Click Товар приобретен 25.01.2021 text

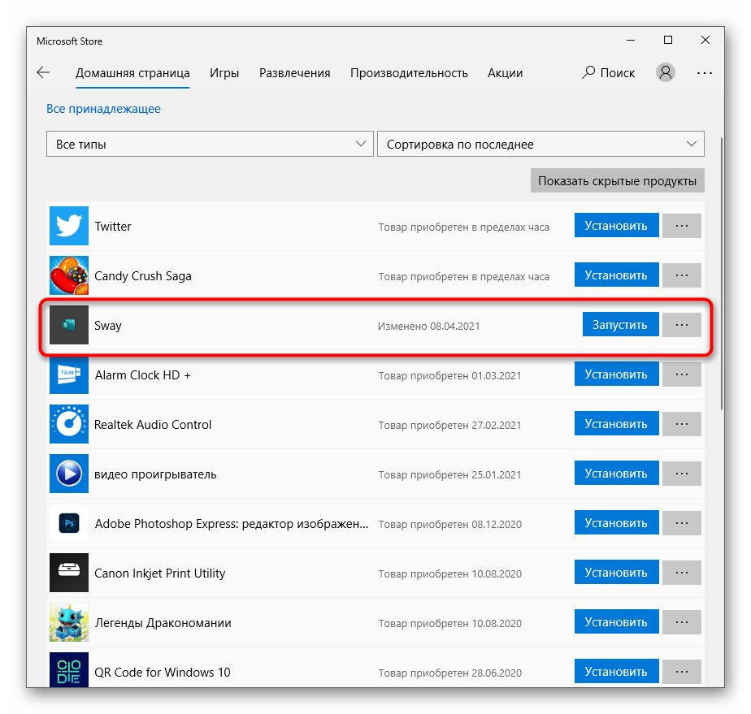coord(449,474)
